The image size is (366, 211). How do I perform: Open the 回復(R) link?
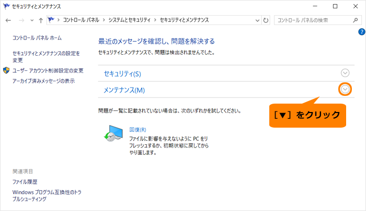coord(138,130)
